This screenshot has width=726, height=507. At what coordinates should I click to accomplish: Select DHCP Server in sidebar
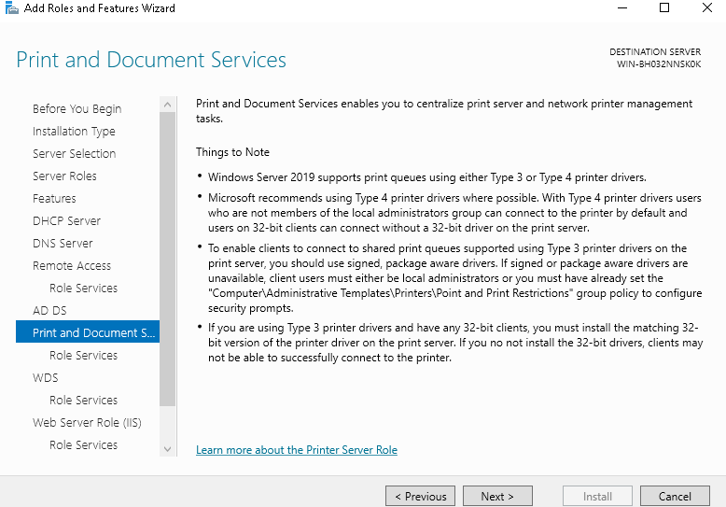[66, 221]
